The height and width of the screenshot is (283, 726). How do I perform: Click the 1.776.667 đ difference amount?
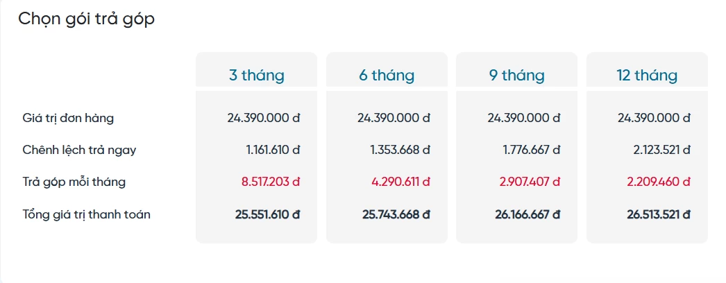(x=531, y=150)
